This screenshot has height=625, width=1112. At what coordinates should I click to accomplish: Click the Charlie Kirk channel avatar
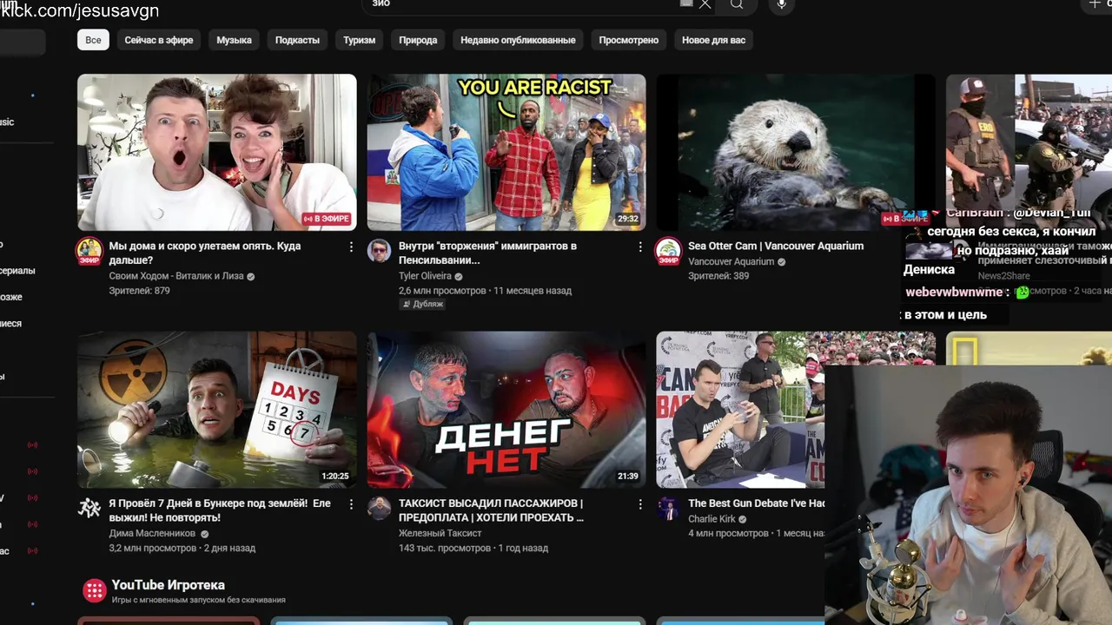(x=668, y=508)
